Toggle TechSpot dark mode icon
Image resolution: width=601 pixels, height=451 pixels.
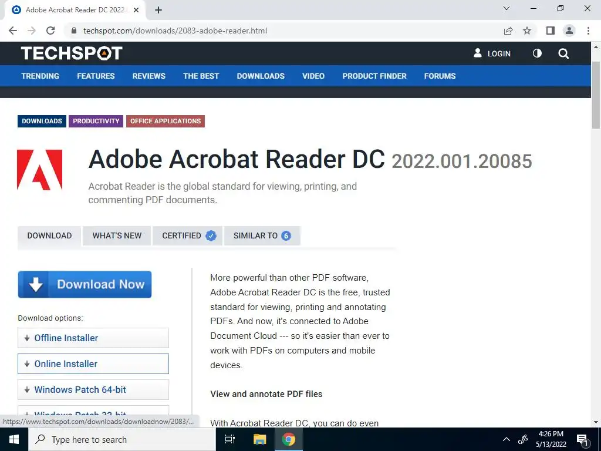537,53
